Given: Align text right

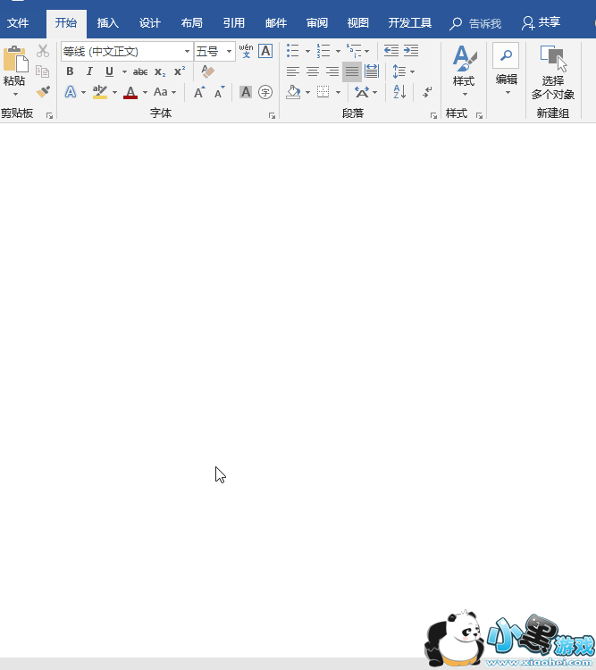Looking at the screenshot, I should [332, 71].
